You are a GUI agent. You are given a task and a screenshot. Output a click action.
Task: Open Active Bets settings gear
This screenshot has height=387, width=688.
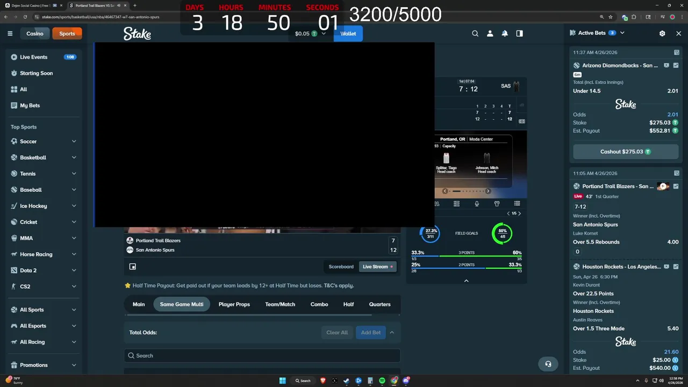click(x=662, y=33)
